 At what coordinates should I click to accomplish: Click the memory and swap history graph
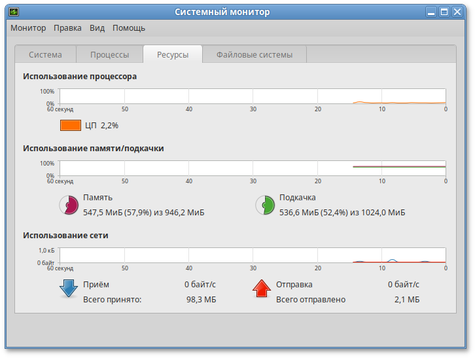253,168
